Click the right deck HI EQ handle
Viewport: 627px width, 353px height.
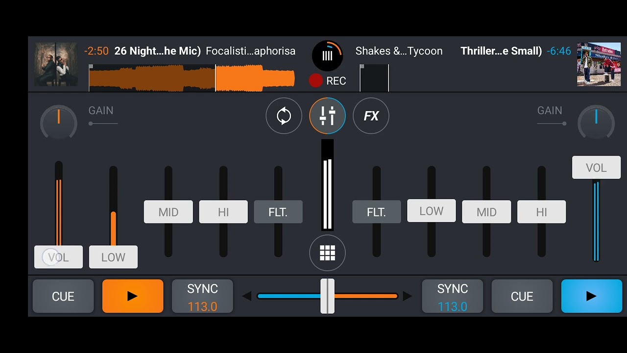pos(541,212)
